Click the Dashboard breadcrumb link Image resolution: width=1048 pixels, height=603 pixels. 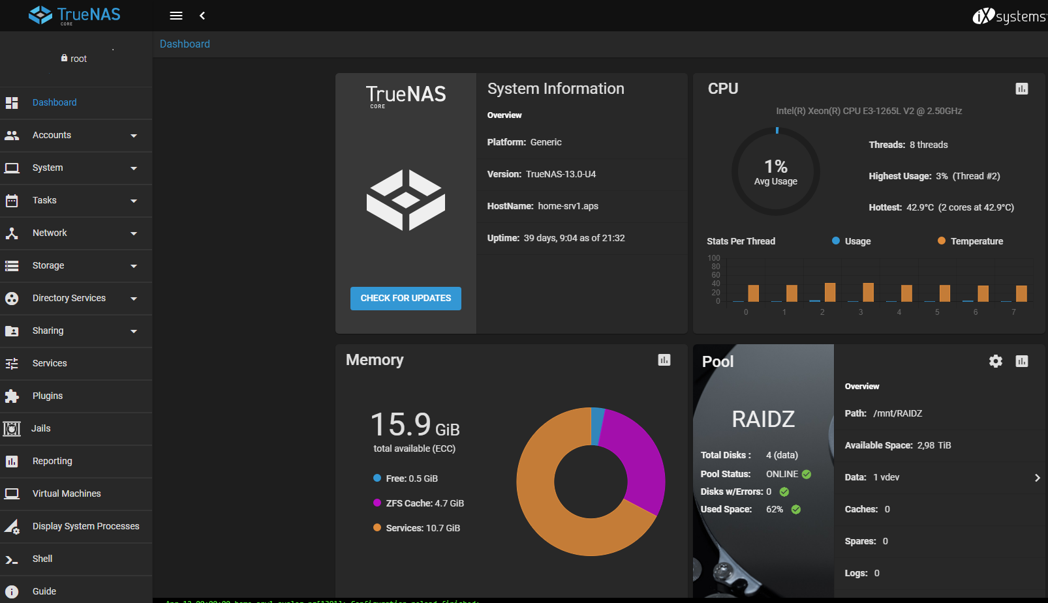click(185, 44)
